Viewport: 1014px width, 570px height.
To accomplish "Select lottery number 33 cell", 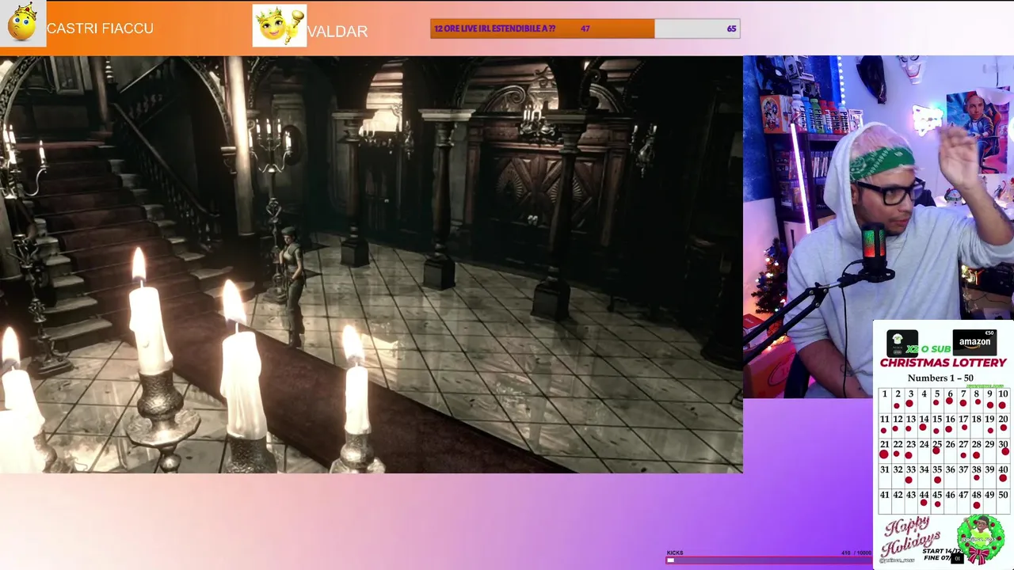I will coord(911,477).
